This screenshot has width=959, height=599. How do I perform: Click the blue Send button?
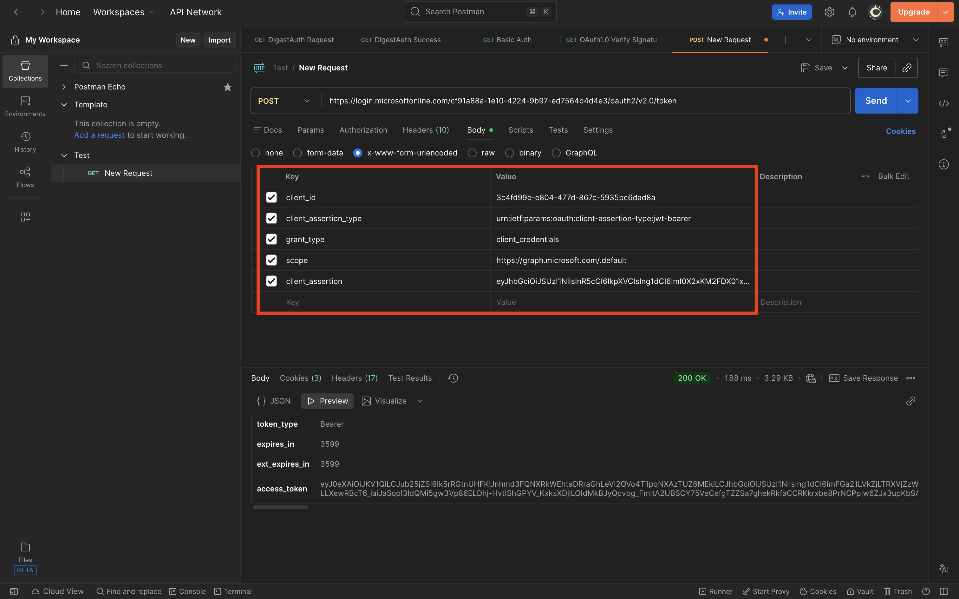[876, 101]
